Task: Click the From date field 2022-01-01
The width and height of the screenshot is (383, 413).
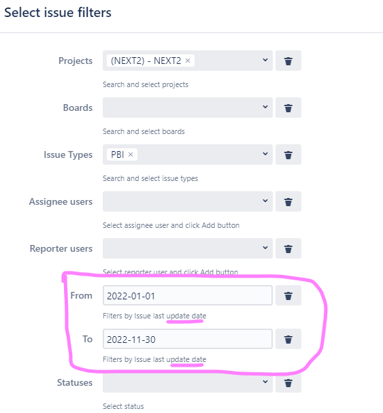Action: [188, 295]
